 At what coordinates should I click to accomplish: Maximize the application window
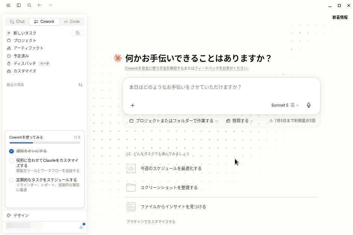(339, 6)
